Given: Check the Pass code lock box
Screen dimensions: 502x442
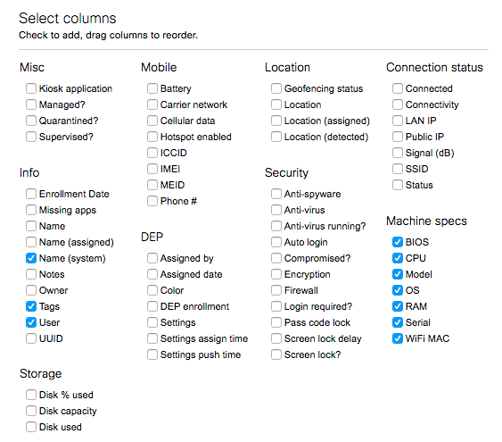Looking at the screenshot, I should point(276,322).
